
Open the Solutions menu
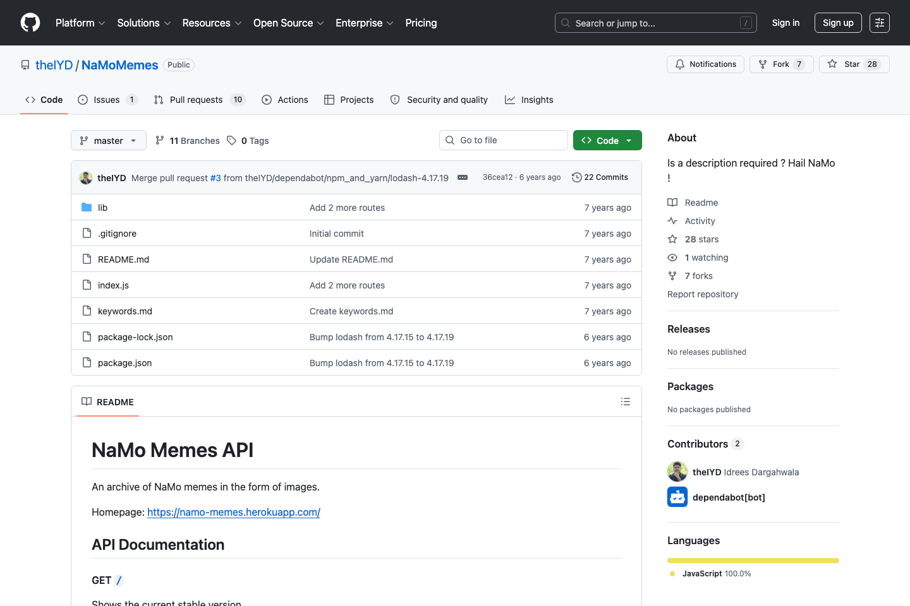143,23
